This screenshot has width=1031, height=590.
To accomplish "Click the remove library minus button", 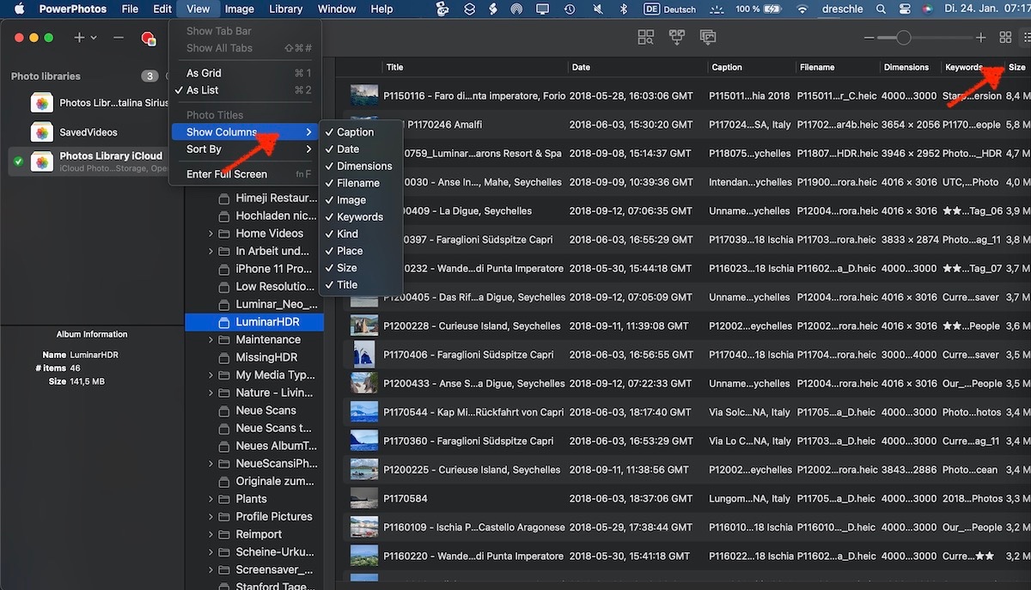I will click(x=119, y=38).
